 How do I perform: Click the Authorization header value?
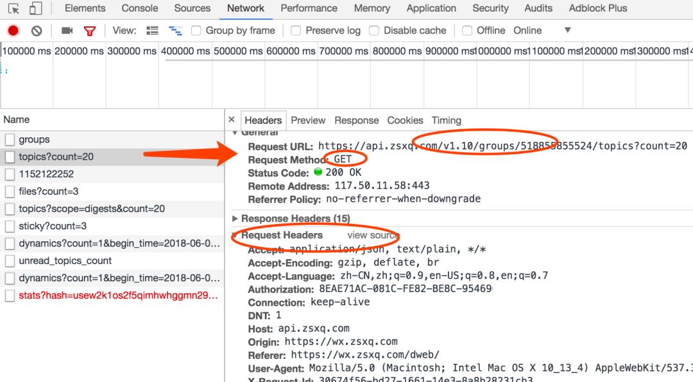click(x=406, y=289)
